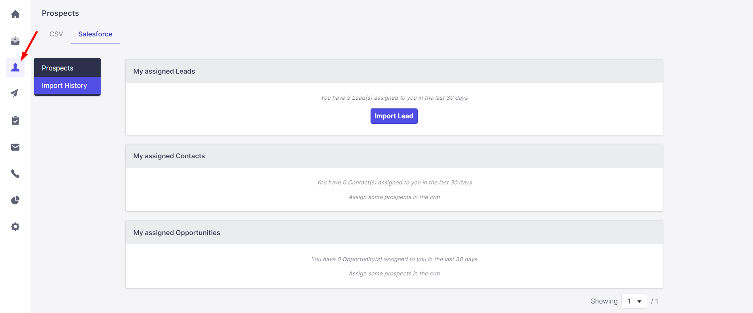Viewport: 753px width, 313px height.
Task: Open the tasks clipboard checkmark icon
Action: [x=15, y=120]
